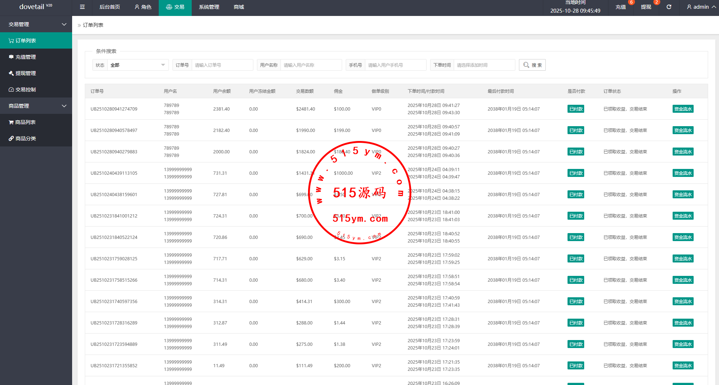Open 商品分类 in the sidebar
The width and height of the screenshot is (719, 385).
tap(25, 138)
